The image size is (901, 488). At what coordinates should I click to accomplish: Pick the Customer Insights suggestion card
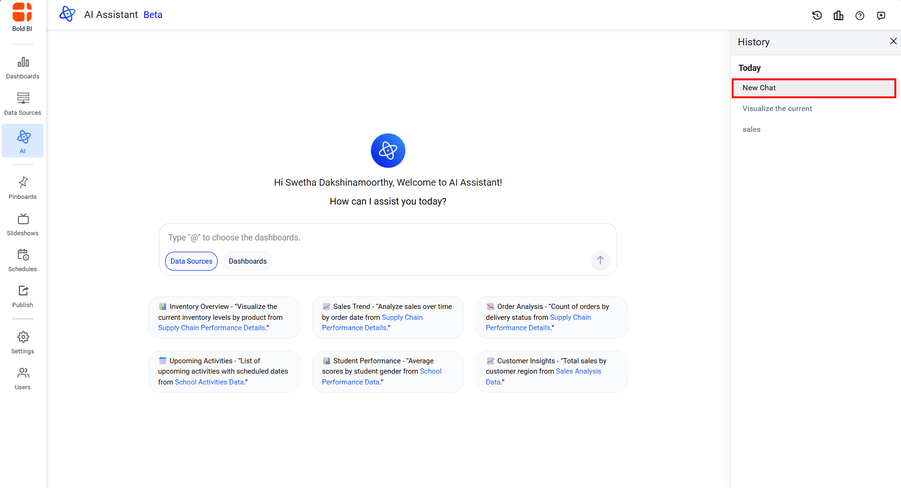point(551,371)
